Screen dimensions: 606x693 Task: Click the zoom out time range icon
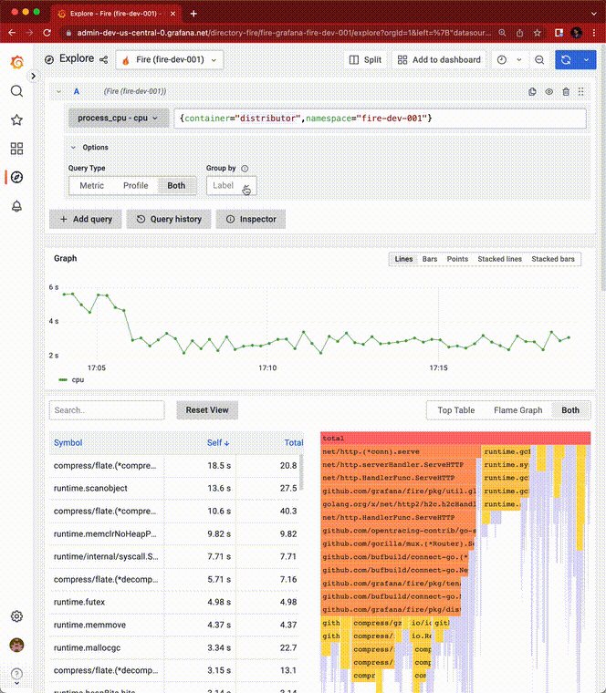(539, 59)
